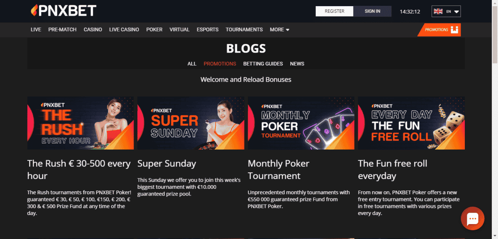This screenshot has width=498, height=239.
Task: Open the live chat bubble icon
Action: click(473, 218)
